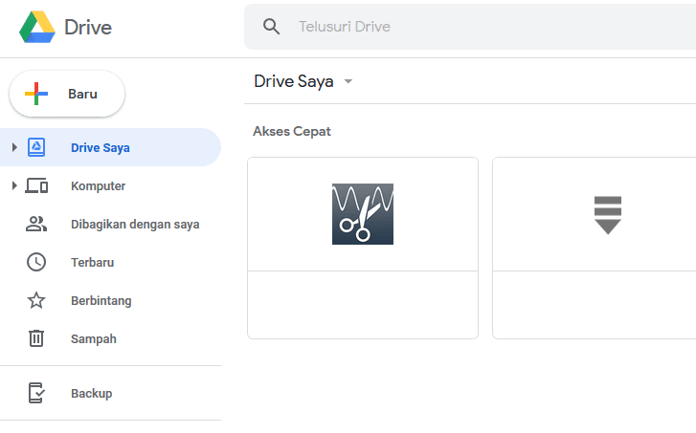Click the shared people icon
This screenshot has height=433, width=696.
[36, 224]
